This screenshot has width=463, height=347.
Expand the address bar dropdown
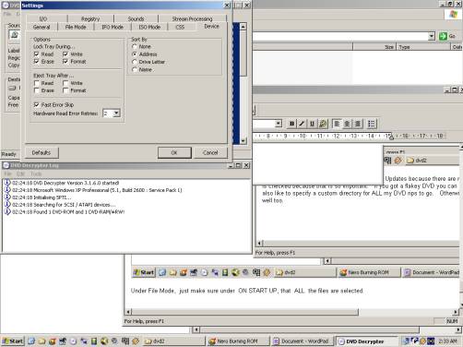coord(432,36)
